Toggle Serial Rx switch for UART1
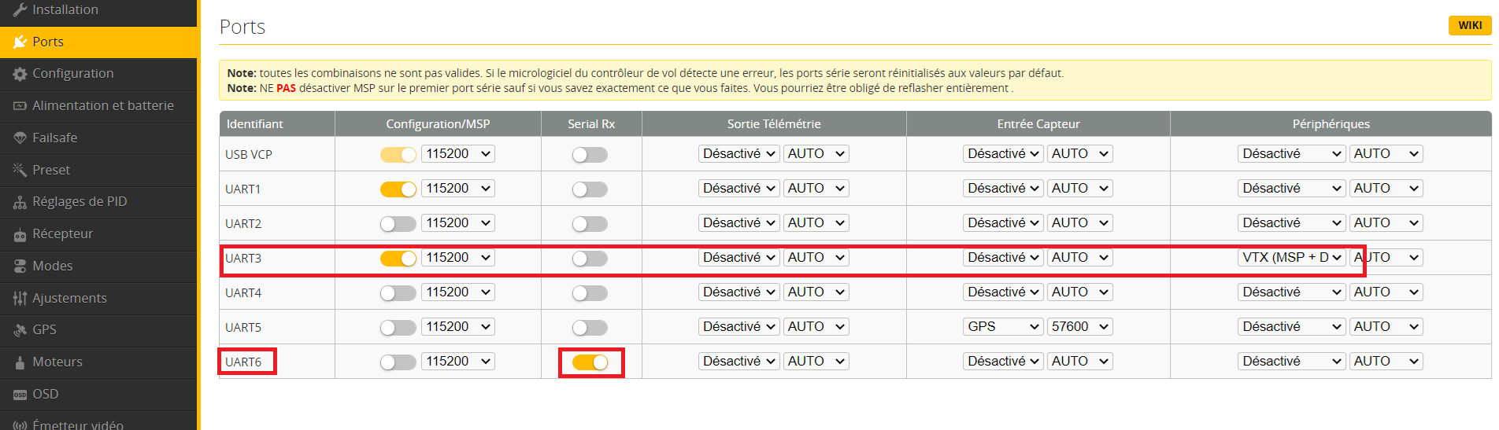This screenshot has height=430, width=1499. click(x=590, y=189)
